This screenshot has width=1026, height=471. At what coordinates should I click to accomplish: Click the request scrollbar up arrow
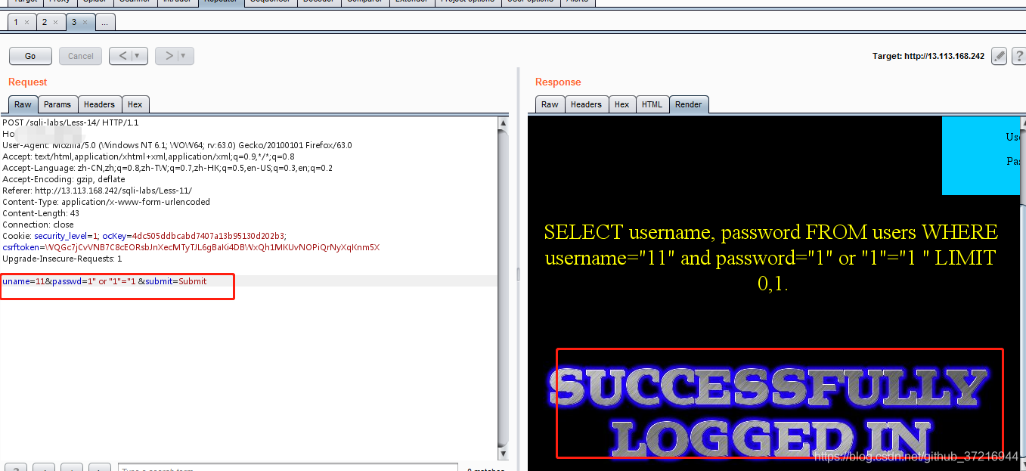503,122
